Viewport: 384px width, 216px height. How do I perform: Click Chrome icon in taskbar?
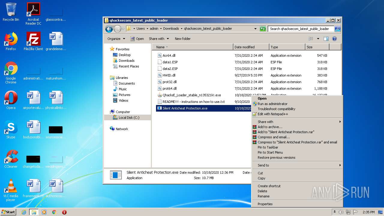54,212
